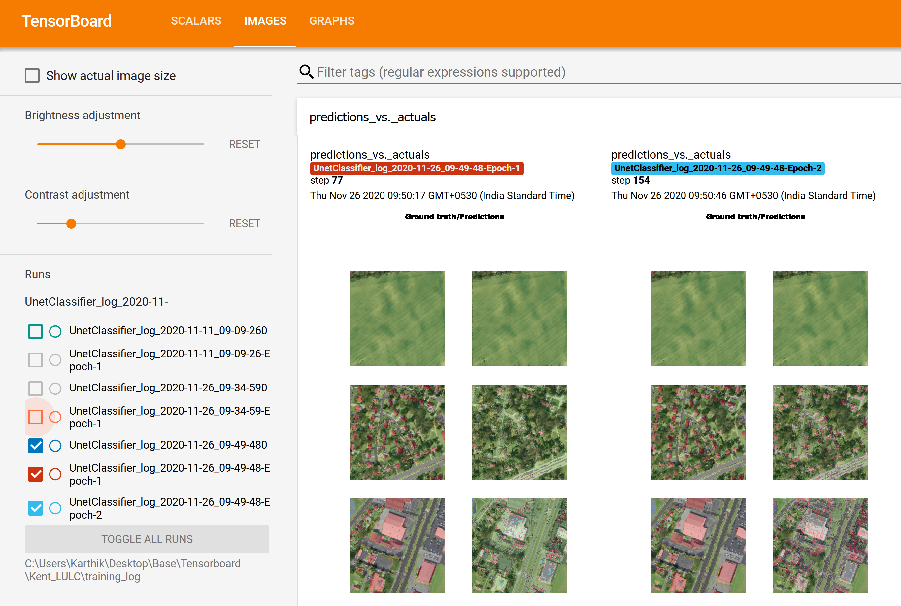Click the blue Epoch-2 run label badge

[717, 169]
